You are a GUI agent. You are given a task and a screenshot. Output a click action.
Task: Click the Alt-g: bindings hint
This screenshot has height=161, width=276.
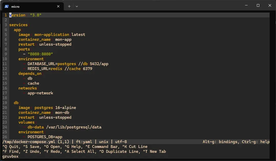pos(220,142)
